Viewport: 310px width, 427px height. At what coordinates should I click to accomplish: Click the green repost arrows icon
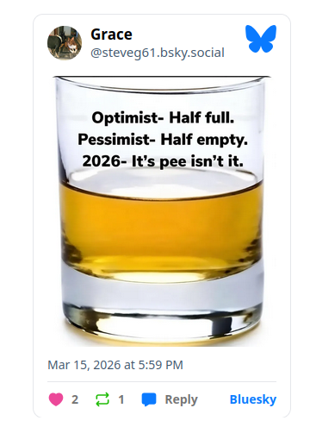[x=102, y=399]
